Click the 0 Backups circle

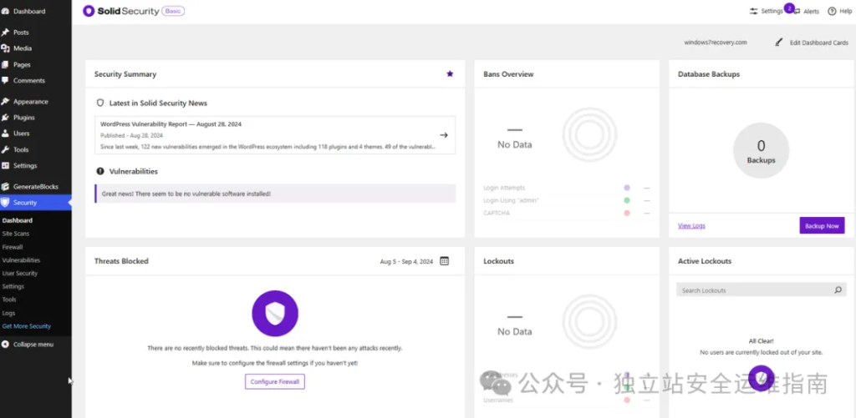(x=761, y=151)
